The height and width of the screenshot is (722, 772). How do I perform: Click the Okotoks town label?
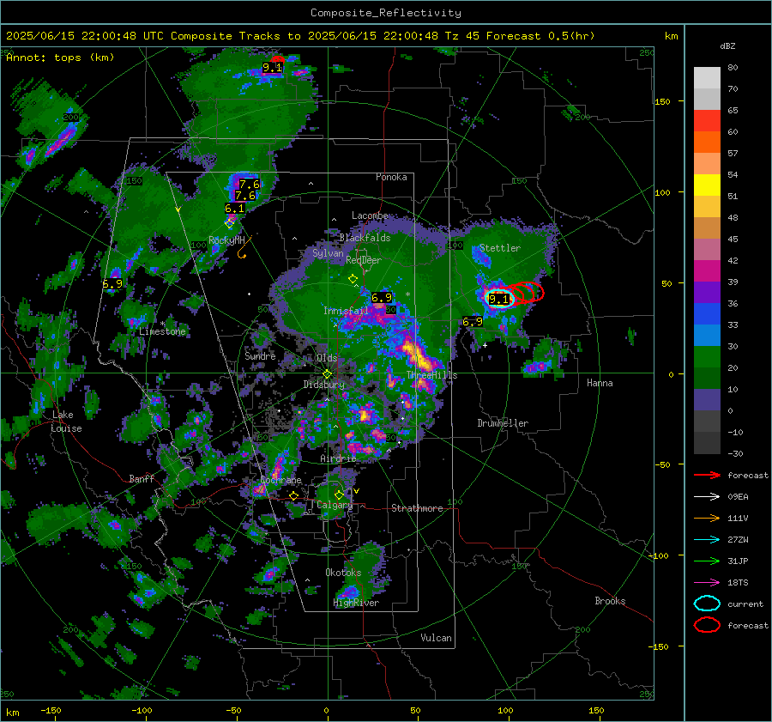343,573
